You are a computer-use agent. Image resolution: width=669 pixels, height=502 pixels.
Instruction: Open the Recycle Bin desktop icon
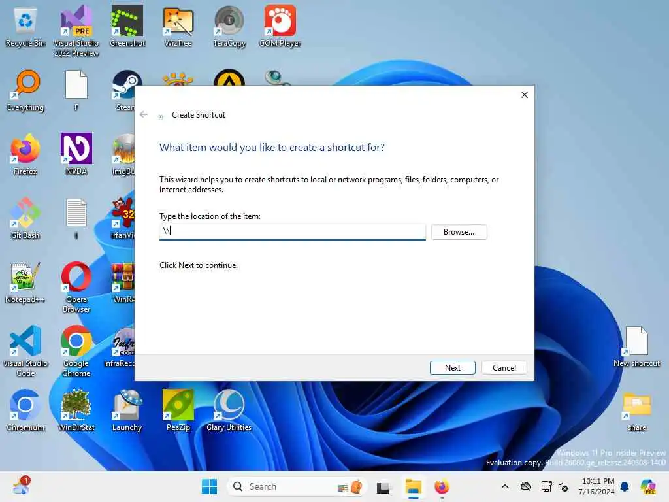coord(25,26)
